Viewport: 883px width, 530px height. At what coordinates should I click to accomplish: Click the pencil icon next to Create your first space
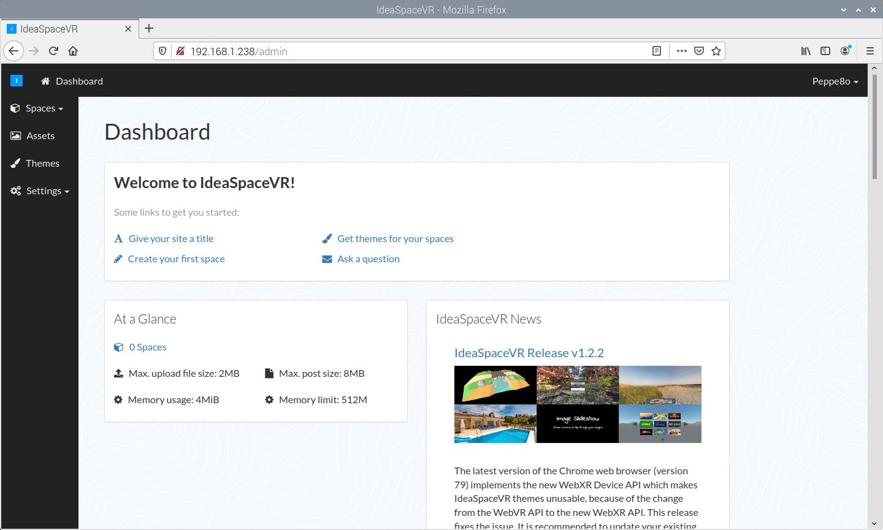(x=118, y=259)
